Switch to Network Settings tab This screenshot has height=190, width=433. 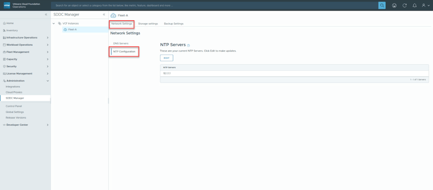point(122,24)
